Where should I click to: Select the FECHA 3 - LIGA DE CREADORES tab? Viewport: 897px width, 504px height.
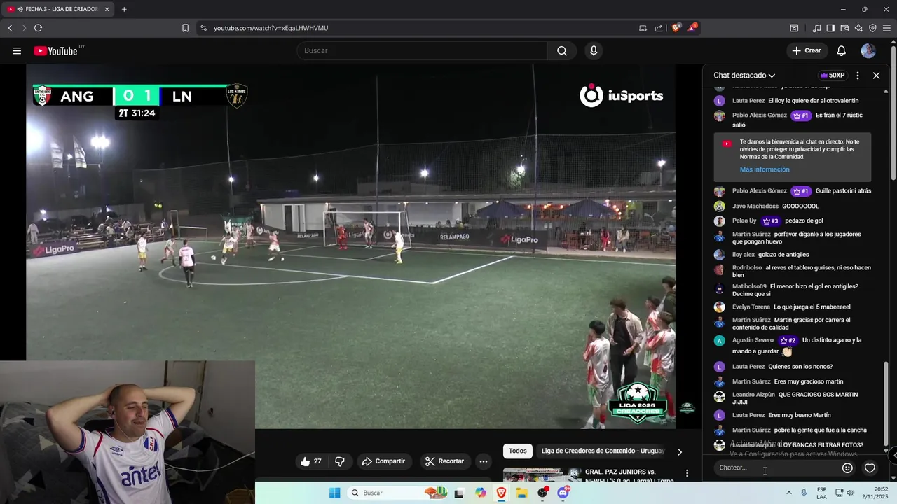56,9
